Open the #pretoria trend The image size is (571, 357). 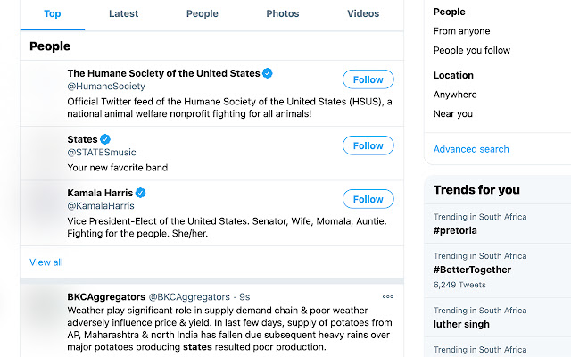(455, 230)
